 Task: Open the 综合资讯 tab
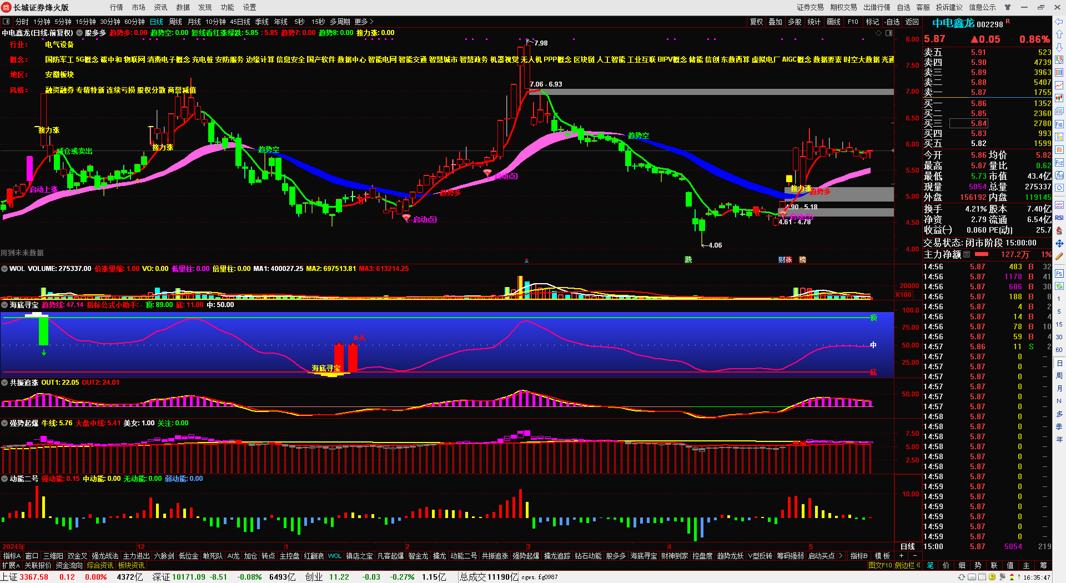[x=100, y=565]
